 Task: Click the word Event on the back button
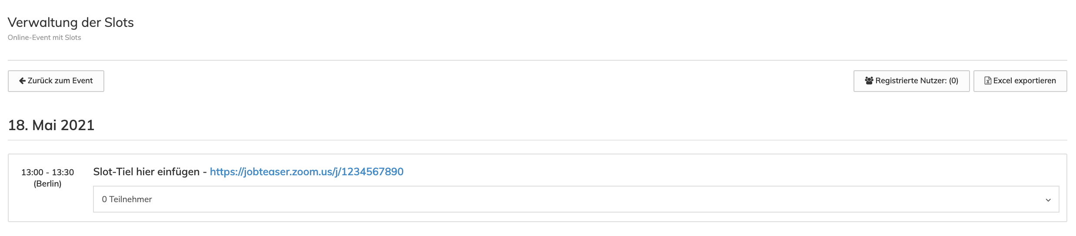pos(83,81)
